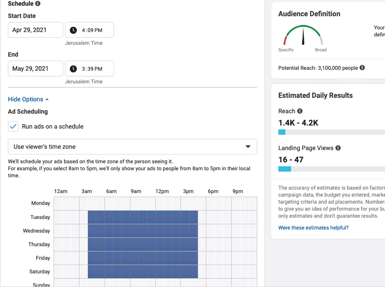
Task: Open the Potential Reach info icon
Action: 362,68
